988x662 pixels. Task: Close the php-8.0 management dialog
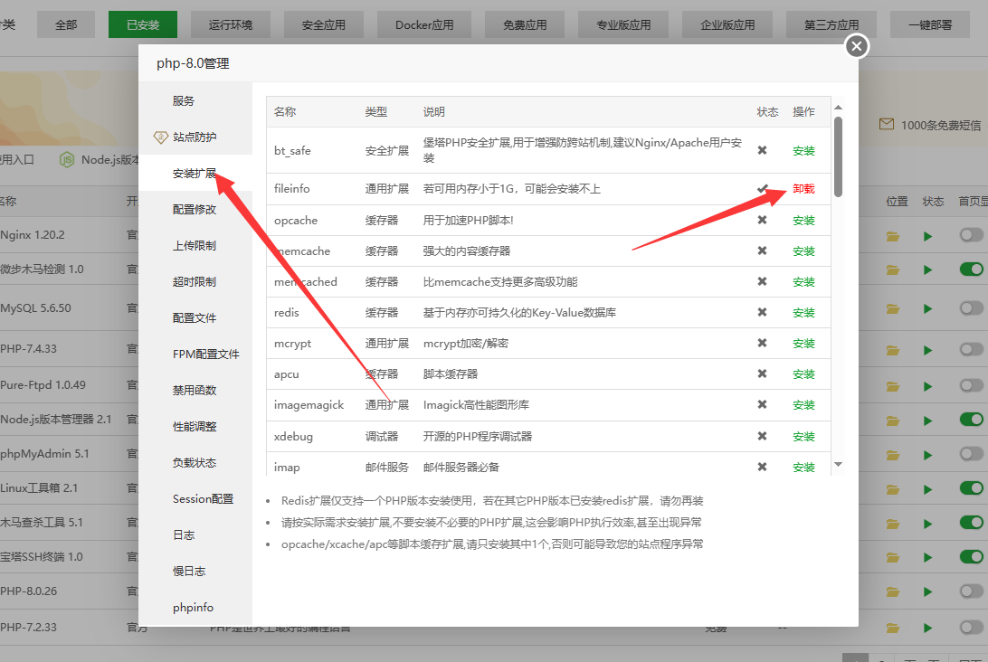(856, 46)
